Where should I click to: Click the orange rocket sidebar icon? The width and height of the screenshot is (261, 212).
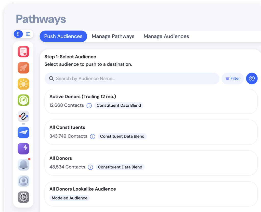tap(23, 68)
